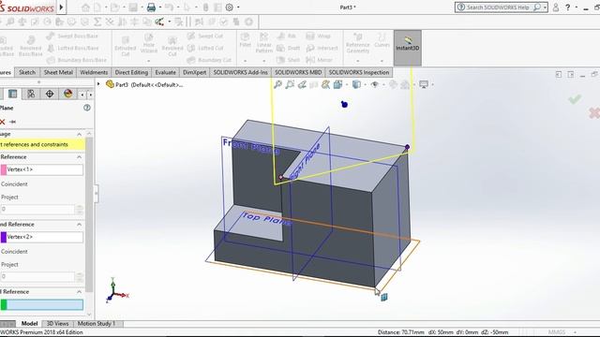
Task: Click the colored share nodes toolbar icon
Action: (159, 22)
